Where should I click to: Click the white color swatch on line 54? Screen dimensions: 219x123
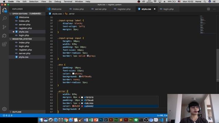coord(73,73)
